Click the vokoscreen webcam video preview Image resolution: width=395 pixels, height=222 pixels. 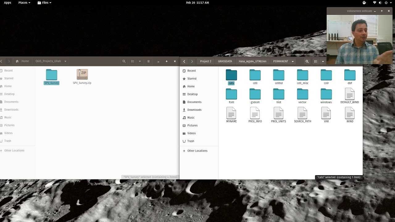tap(360, 39)
